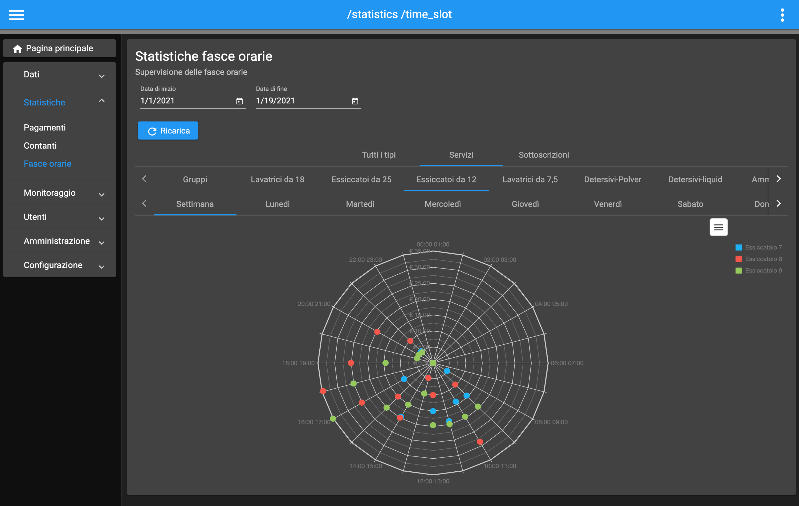Open the chart export menu icon
799x506 pixels.
coord(718,227)
